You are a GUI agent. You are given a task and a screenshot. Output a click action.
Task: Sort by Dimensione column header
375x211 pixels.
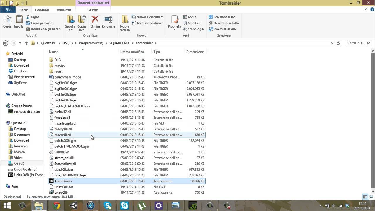[x=195, y=52]
